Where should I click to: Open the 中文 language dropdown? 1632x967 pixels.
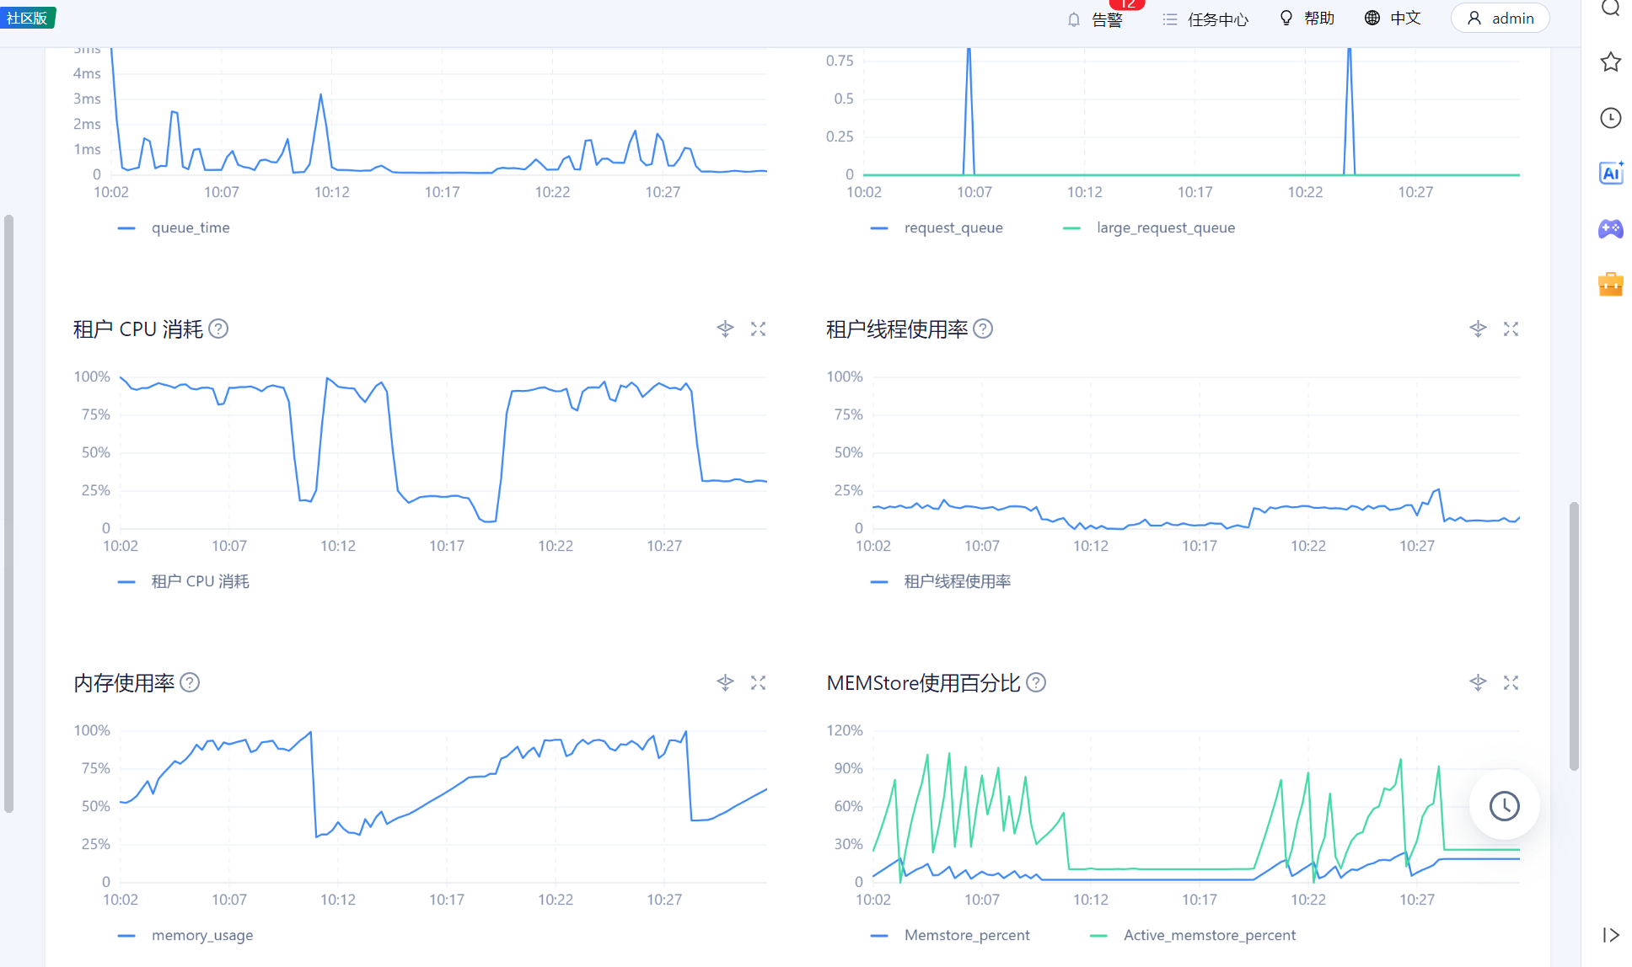coord(1393,19)
